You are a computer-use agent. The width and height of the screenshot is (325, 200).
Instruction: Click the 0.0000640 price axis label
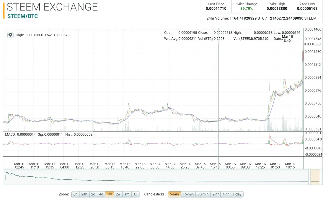coord(313,116)
